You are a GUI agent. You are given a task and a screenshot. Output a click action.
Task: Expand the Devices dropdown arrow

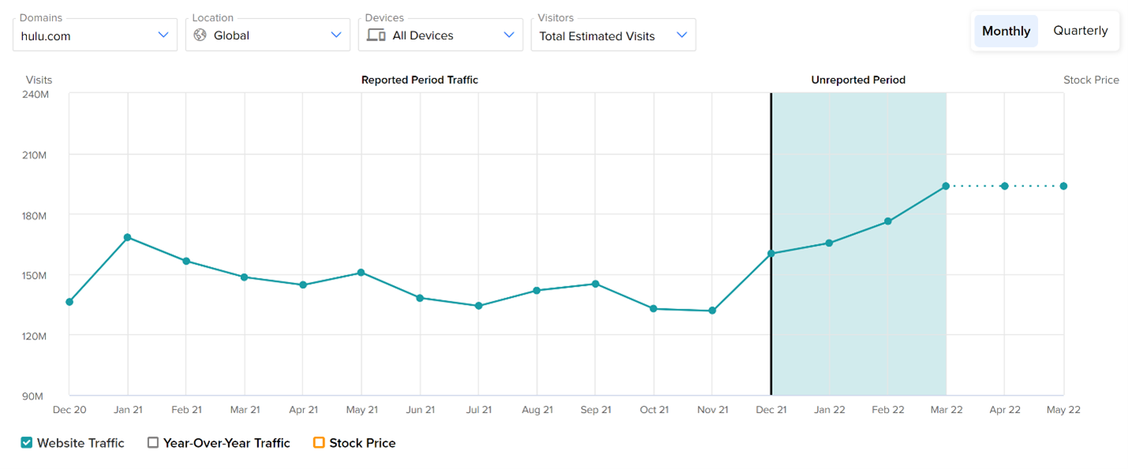[x=509, y=36]
